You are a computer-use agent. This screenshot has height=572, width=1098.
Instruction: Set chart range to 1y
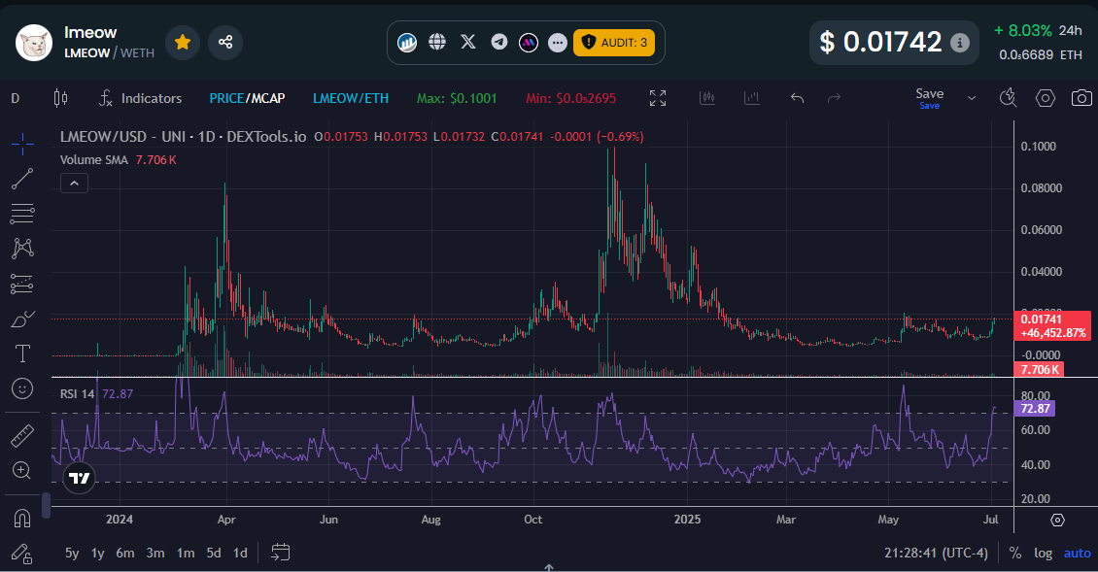(98, 554)
